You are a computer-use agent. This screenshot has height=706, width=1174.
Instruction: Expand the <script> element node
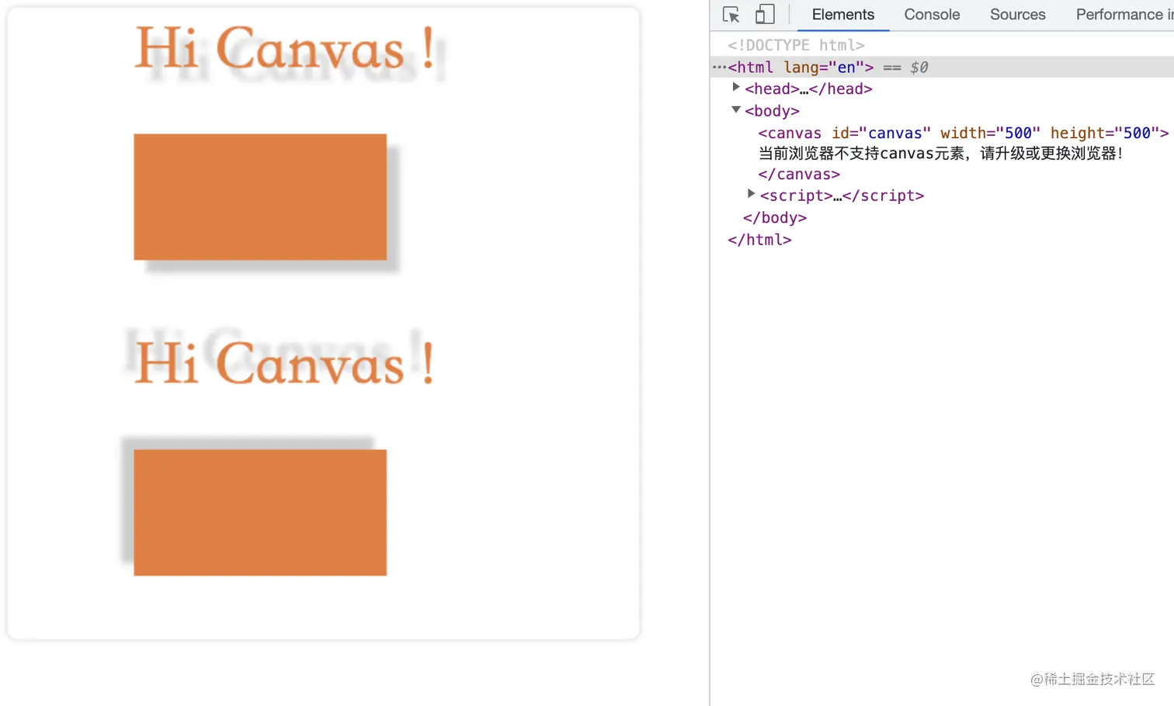750,193
